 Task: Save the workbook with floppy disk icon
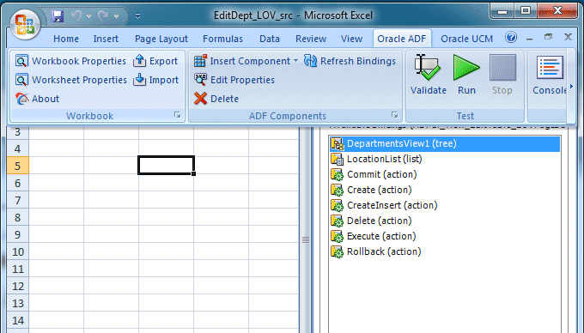(58, 16)
